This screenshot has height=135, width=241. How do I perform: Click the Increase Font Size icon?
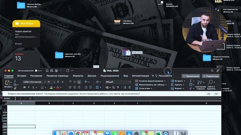(x=58, y=82)
